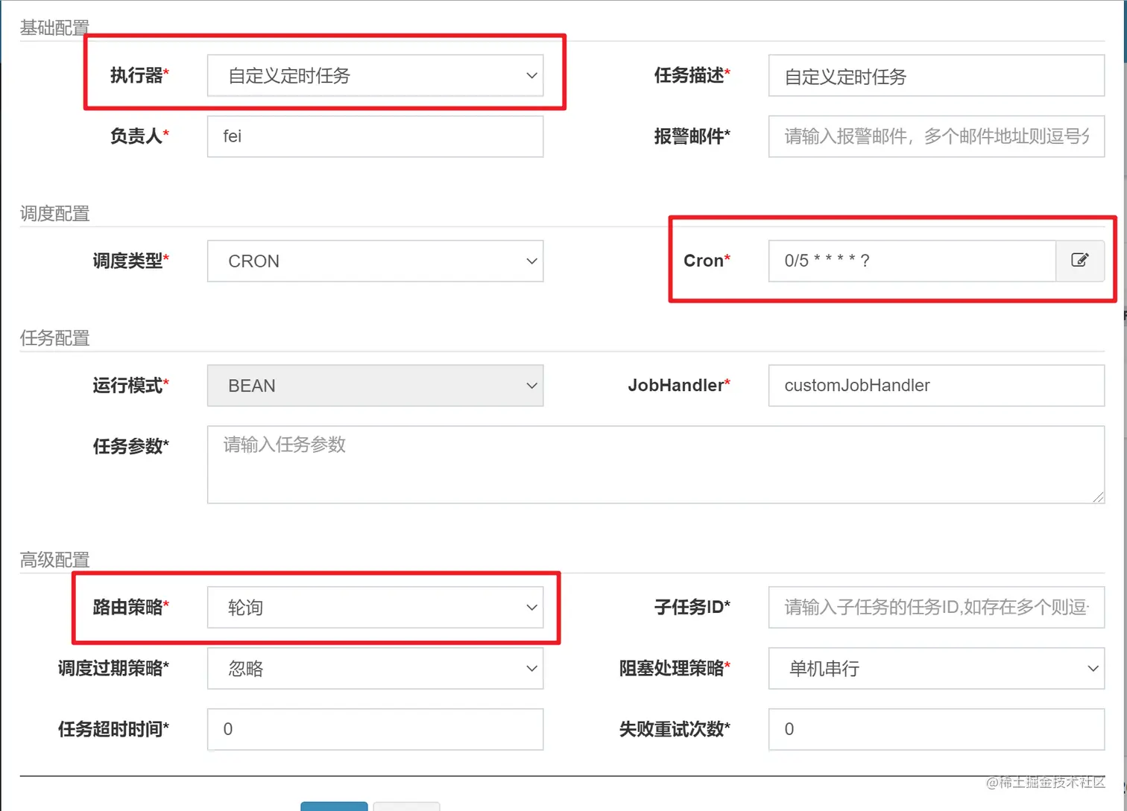Screen dimensions: 1127x811
Task: Click the 任务描述 field label
Action: point(692,75)
